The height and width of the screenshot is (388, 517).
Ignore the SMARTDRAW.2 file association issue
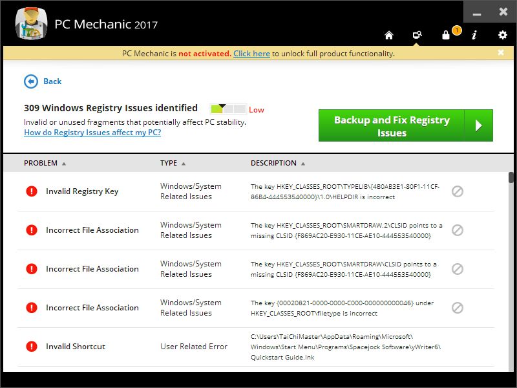(x=458, y=230)
